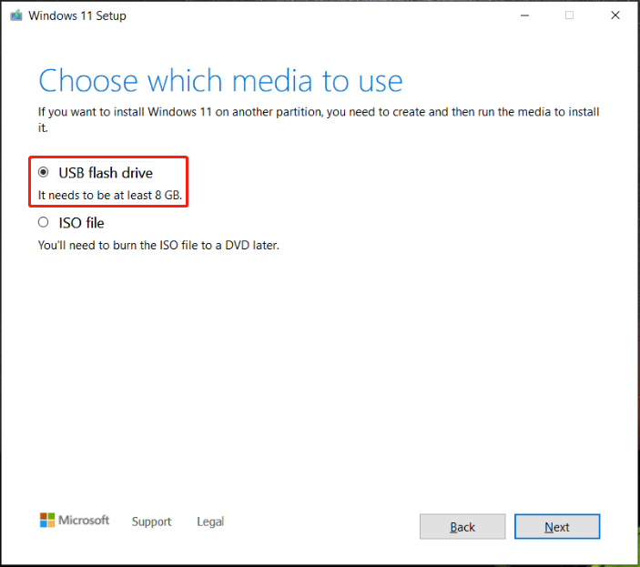Image resolution: width=640 pixels, height=567 pixels.
Task: Click the Next button
Action: [x=557, y=527]
